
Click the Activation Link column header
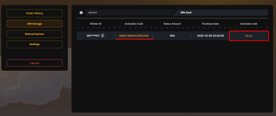pos(249,24)
